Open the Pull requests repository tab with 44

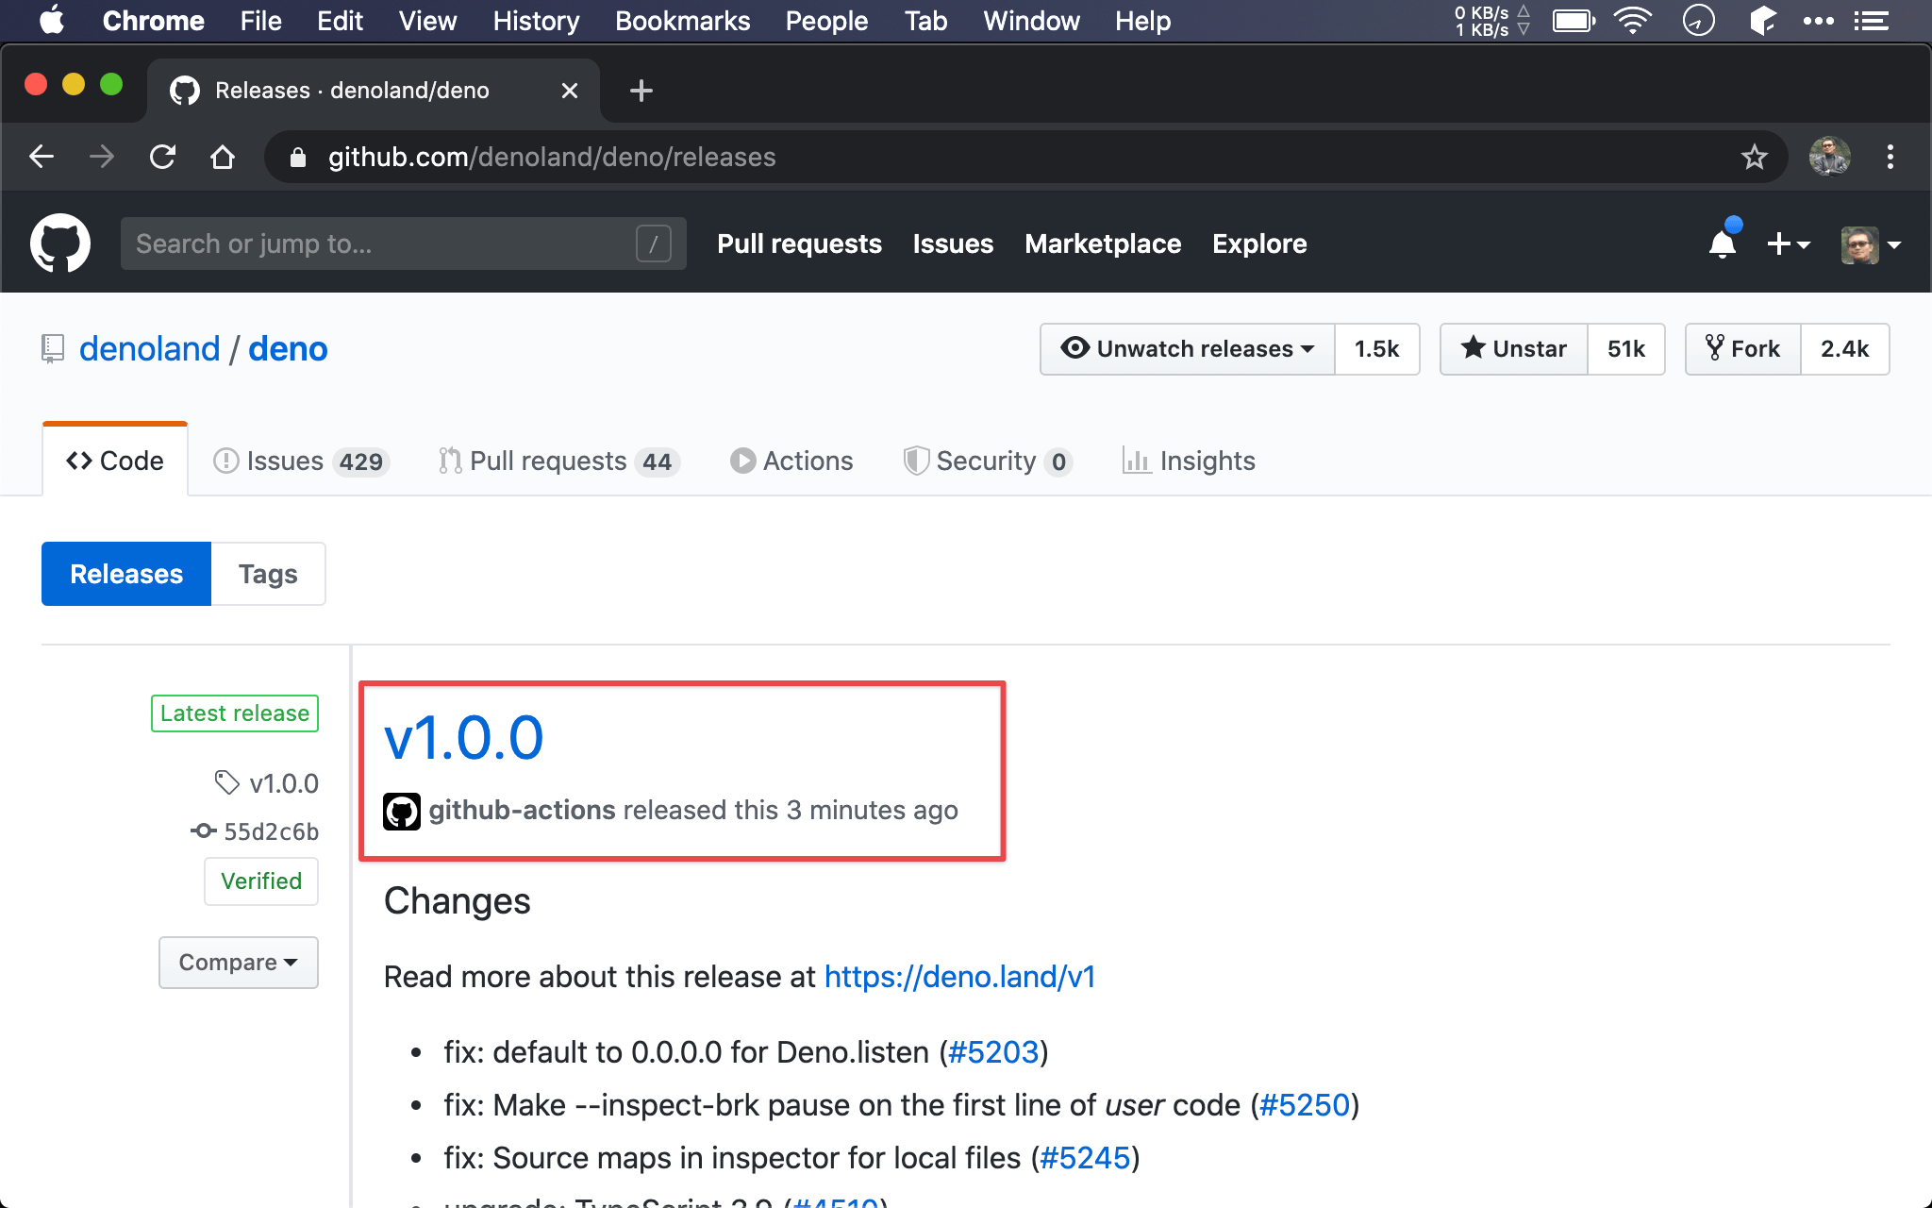coord(559,461)
